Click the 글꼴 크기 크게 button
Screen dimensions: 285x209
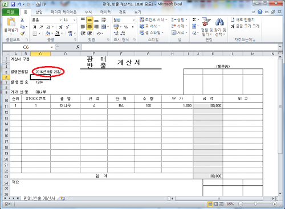coord(245,26)
